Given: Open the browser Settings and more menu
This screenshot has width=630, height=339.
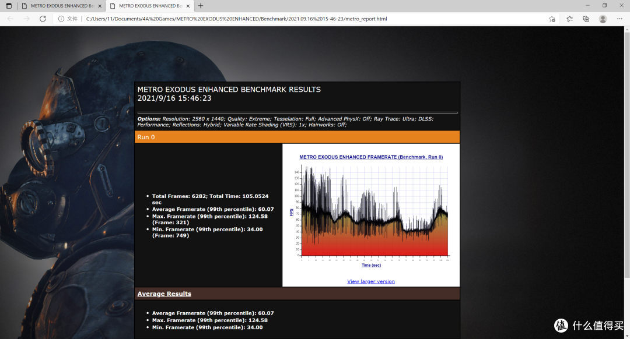Looking at the screenshot, I should click(x=619, y=19).
